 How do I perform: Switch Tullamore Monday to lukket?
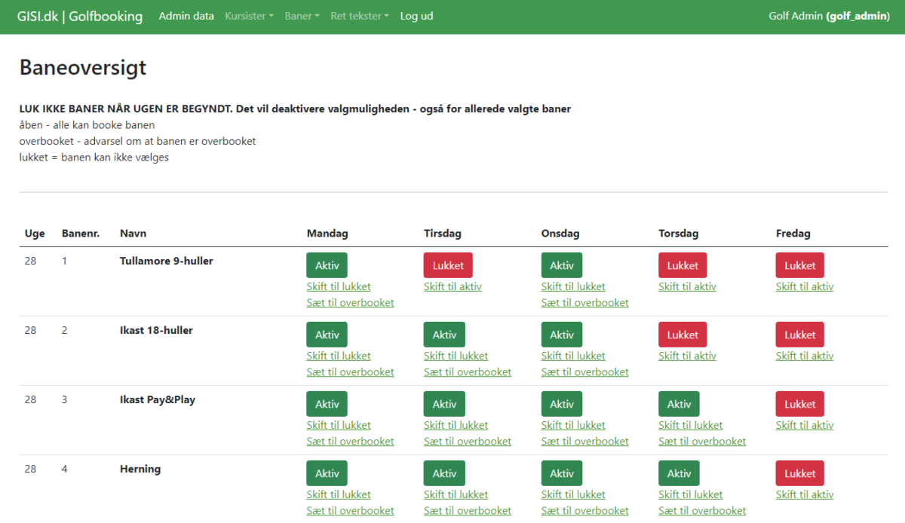[x=339, y=286]
